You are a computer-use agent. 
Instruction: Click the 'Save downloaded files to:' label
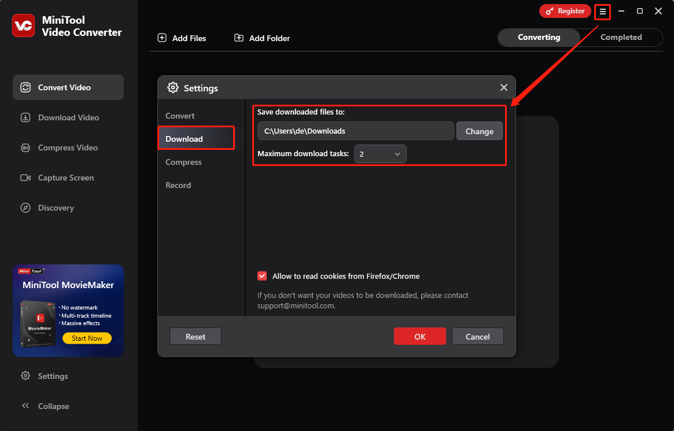tap(301, 112)
